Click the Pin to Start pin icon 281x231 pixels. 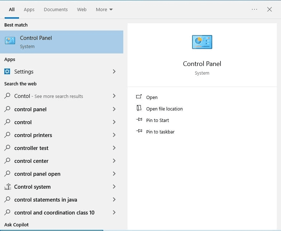(139, 120)
